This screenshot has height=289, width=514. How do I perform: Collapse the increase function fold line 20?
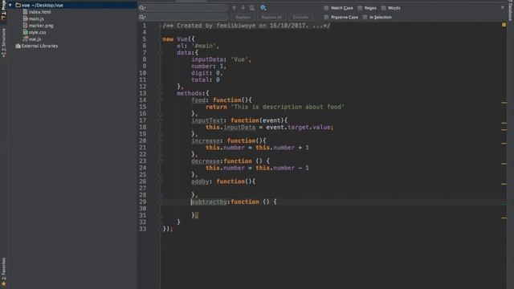(161, 141)
